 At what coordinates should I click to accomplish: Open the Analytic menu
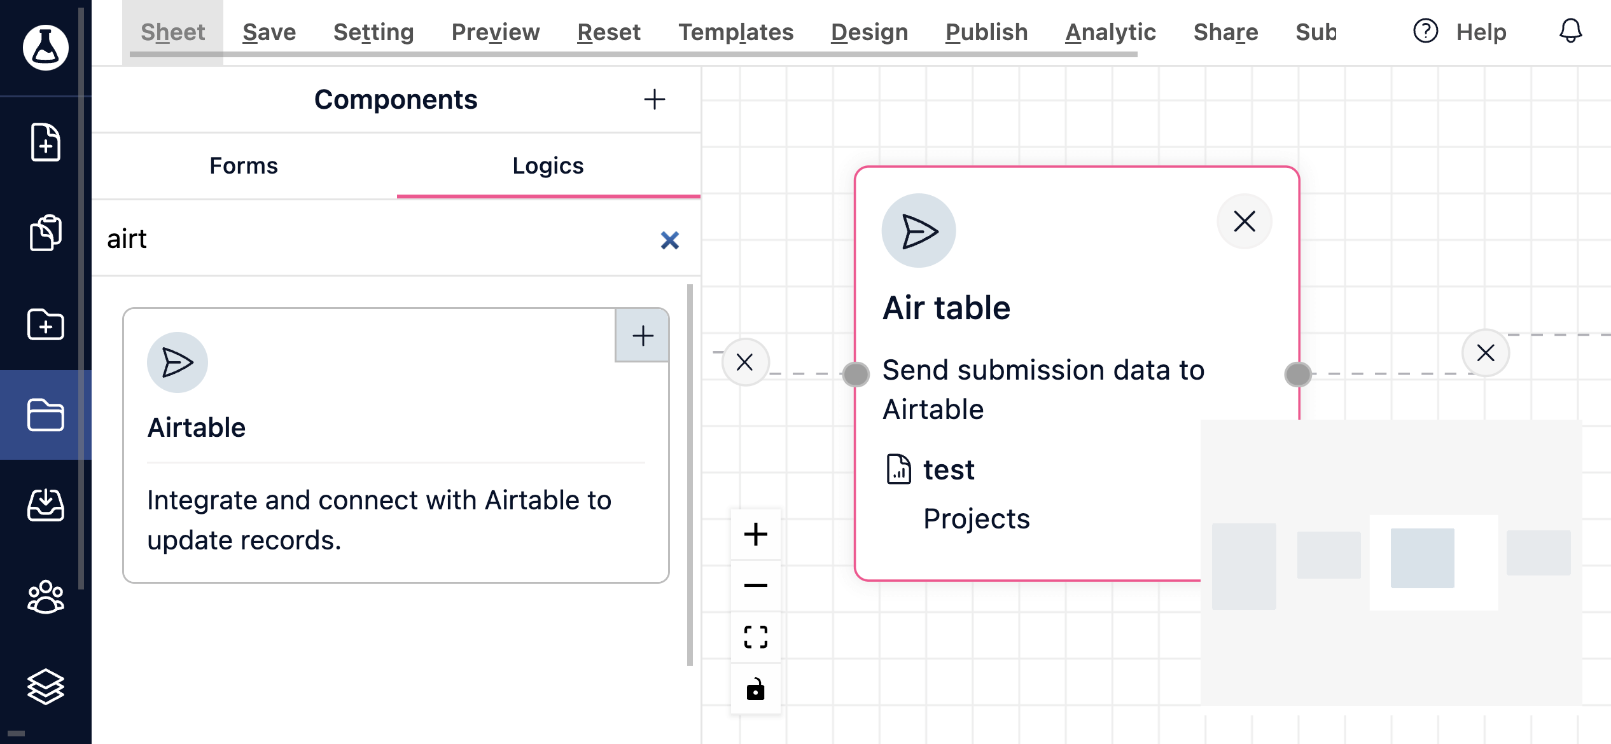tap(1111, 32)
